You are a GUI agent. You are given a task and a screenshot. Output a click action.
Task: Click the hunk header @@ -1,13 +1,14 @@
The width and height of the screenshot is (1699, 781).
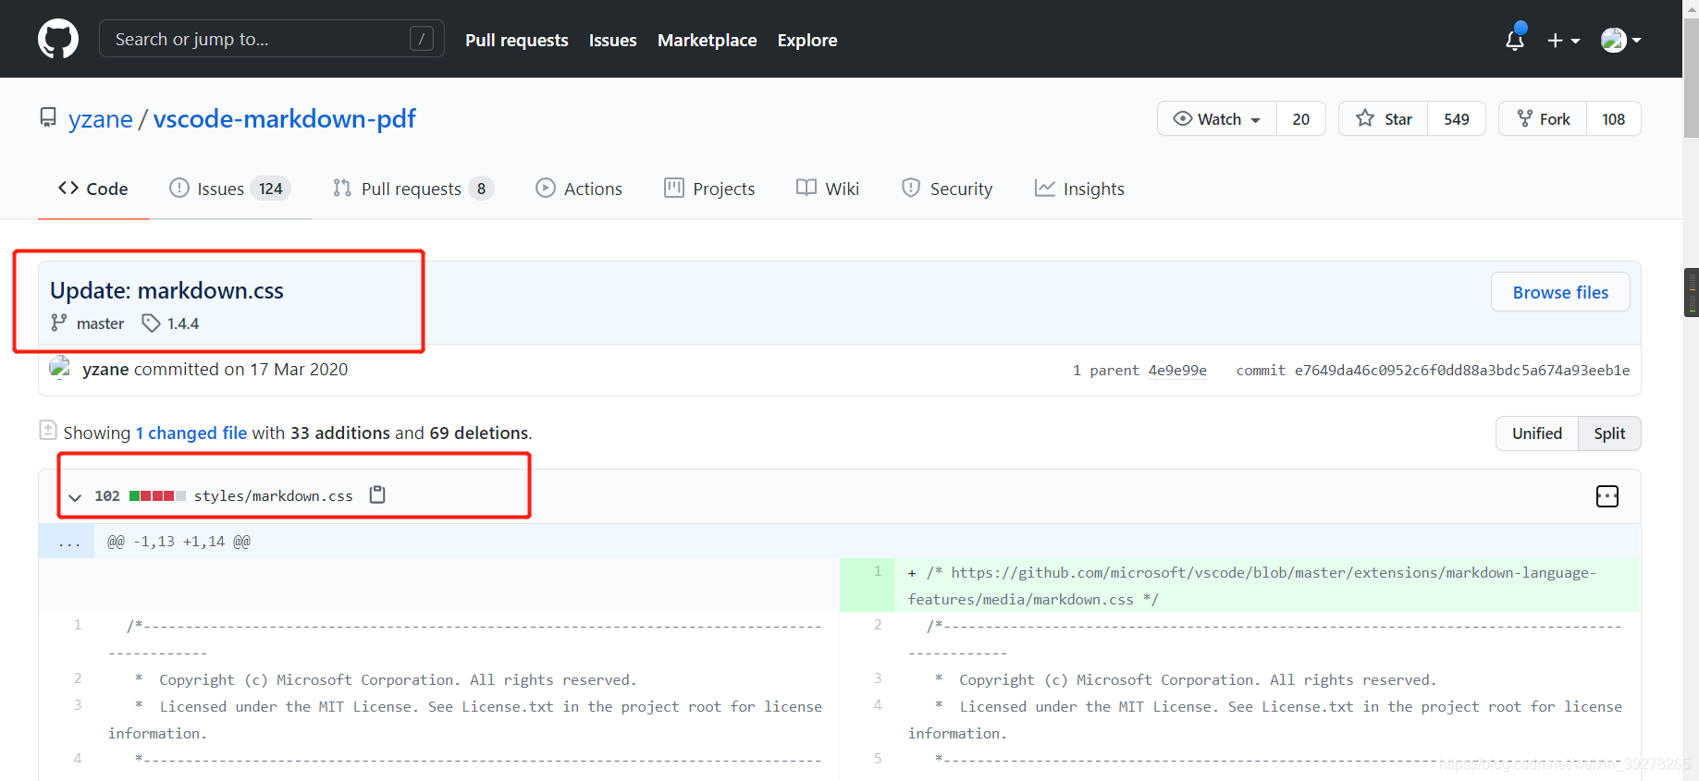pyautogui.click(x=179, y=542)
